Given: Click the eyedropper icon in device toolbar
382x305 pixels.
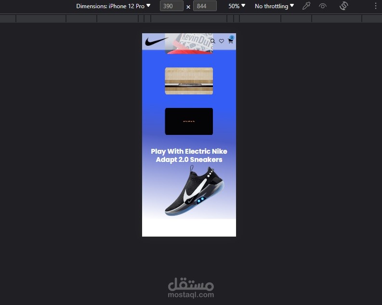Looking at the screenshot, I should tap(306, 6).
